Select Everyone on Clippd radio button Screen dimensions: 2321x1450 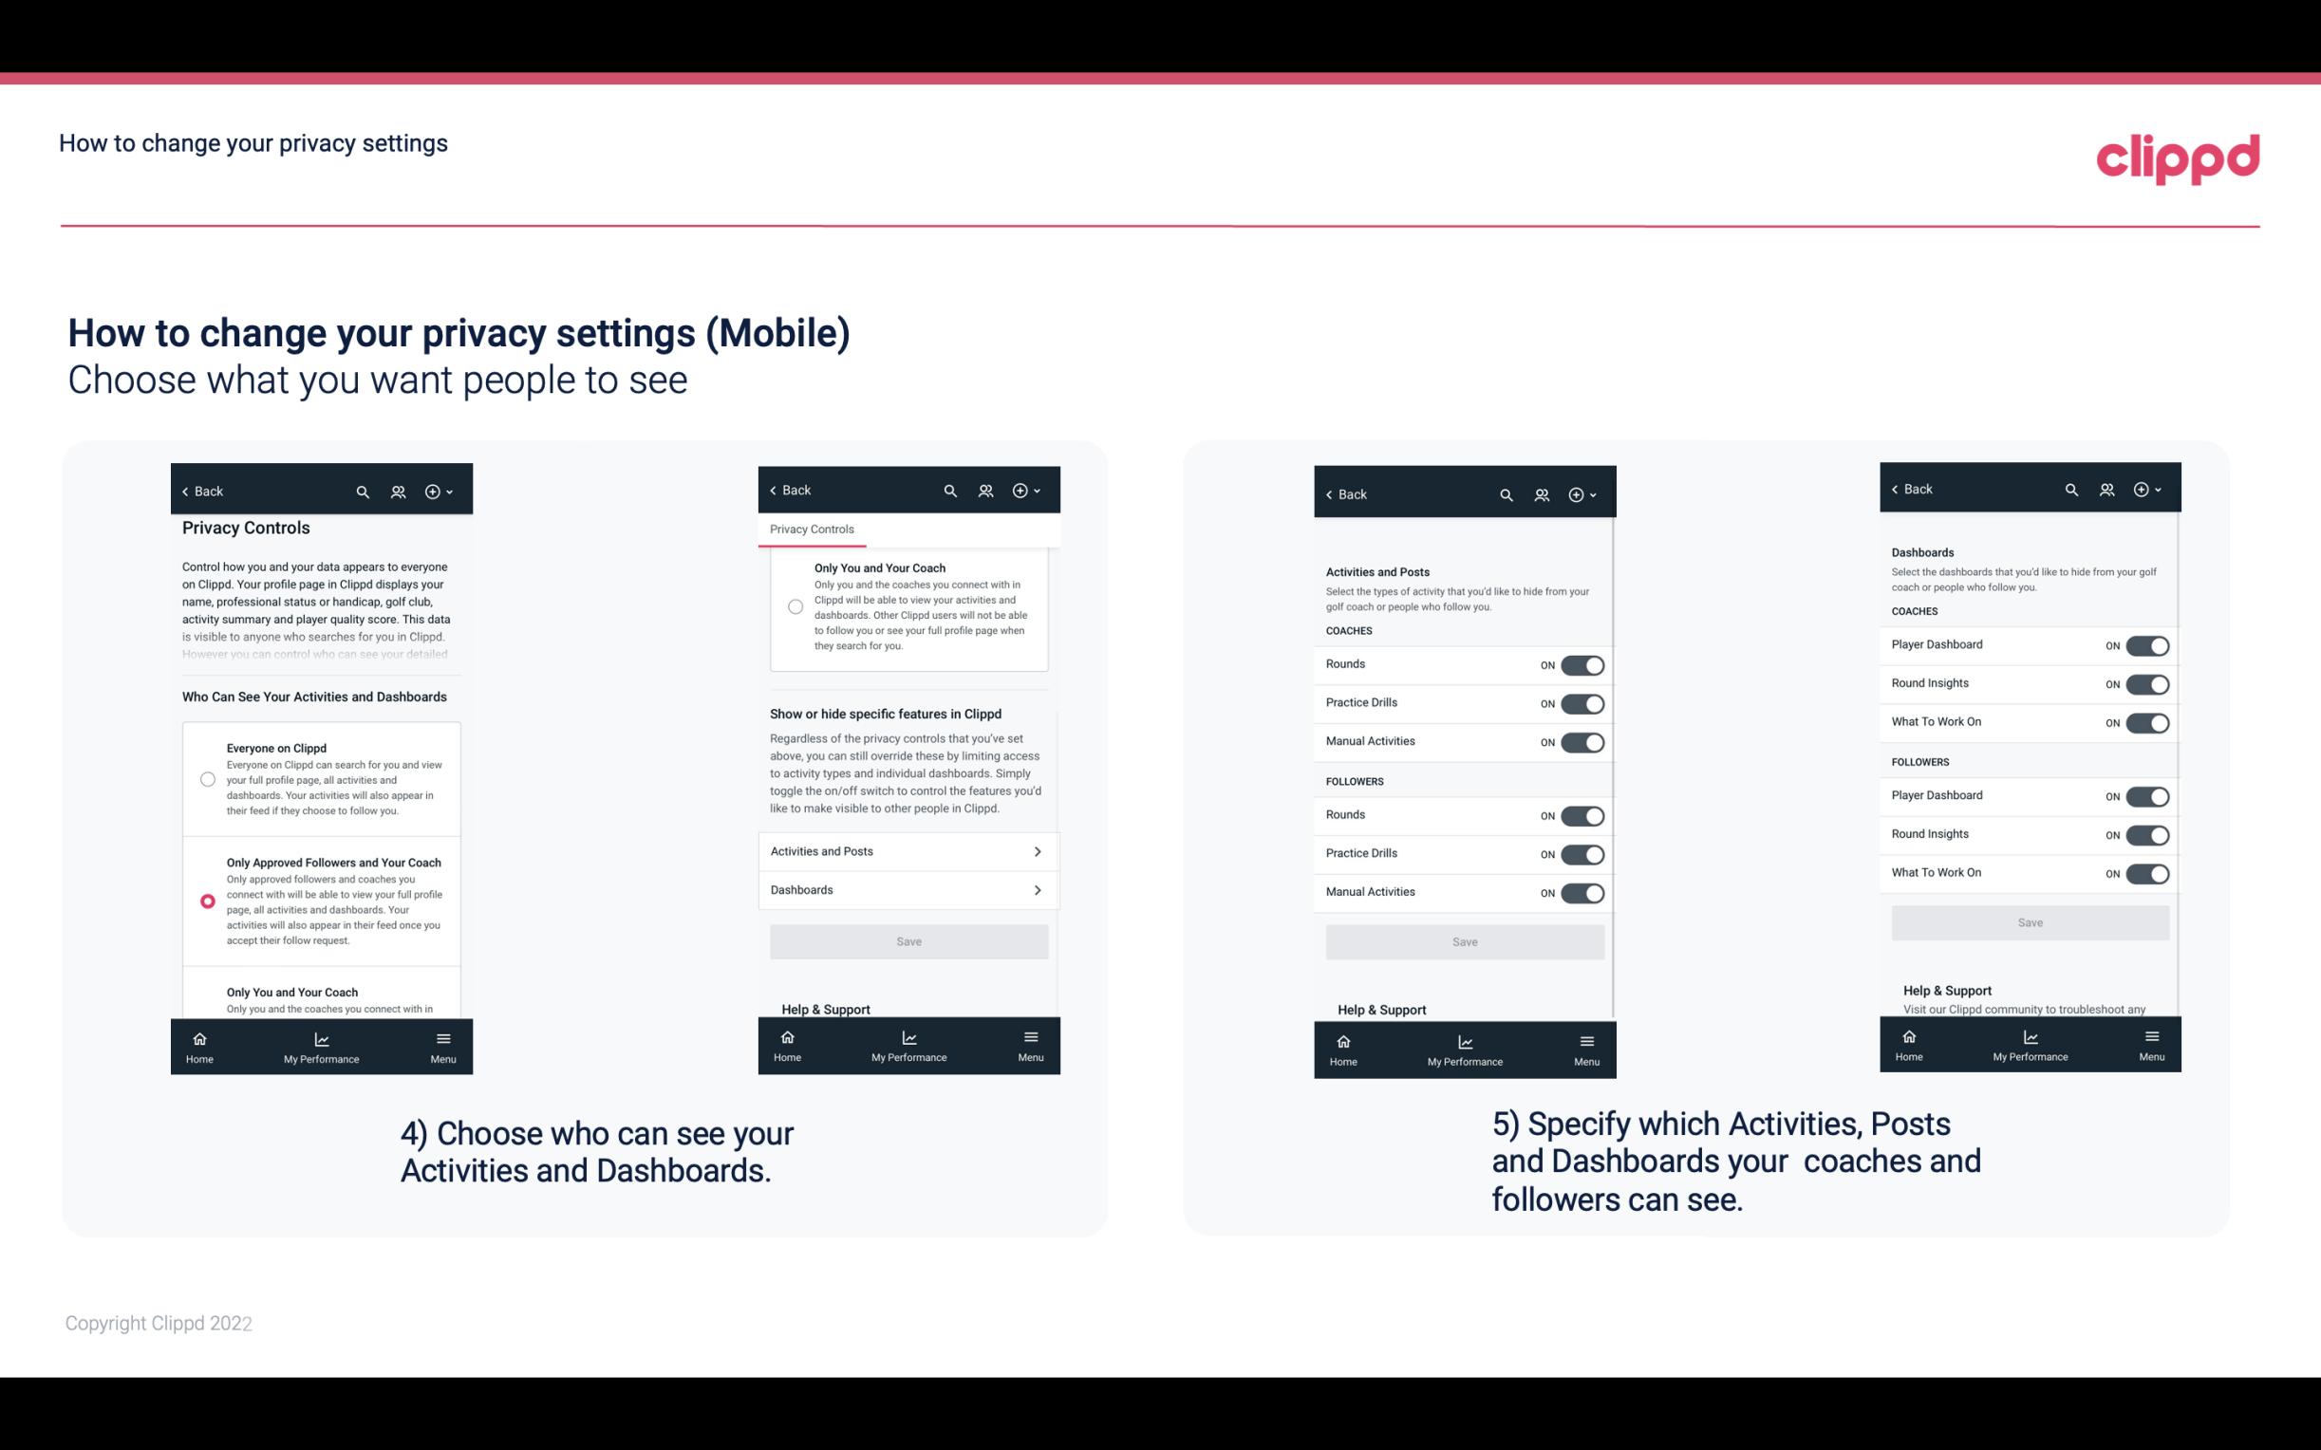(206, 778)
